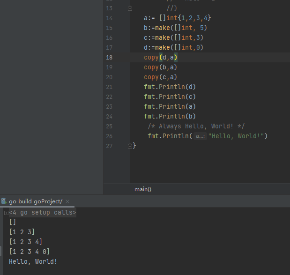This screenshot has height=275, width=290.
Task: Click 'fmt.Println(d)' on line 21
Action: click(x=170, y=87)
